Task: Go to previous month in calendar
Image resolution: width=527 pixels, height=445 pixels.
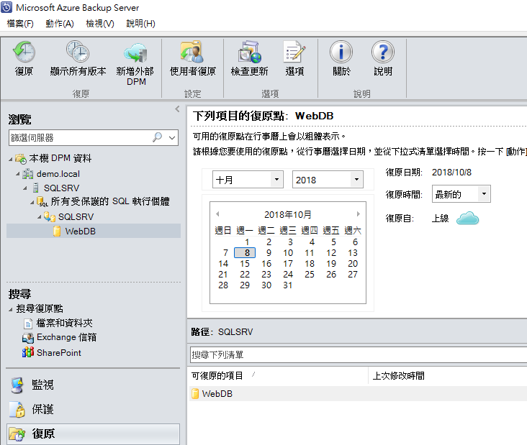Action: point(217,214)
